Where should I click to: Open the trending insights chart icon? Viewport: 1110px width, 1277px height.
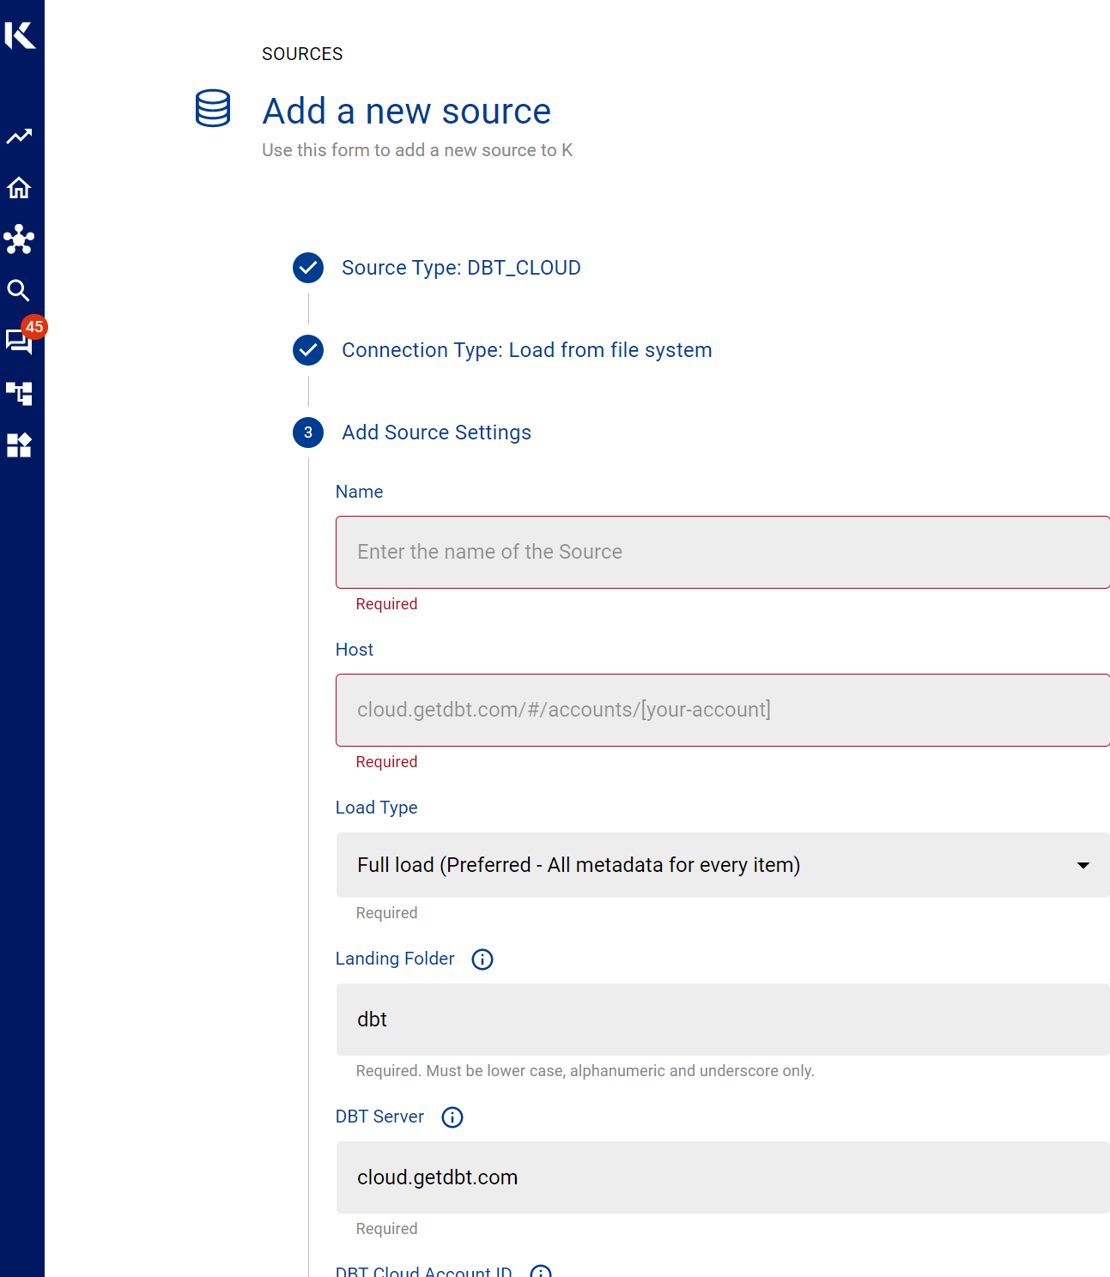coord(19,136)
